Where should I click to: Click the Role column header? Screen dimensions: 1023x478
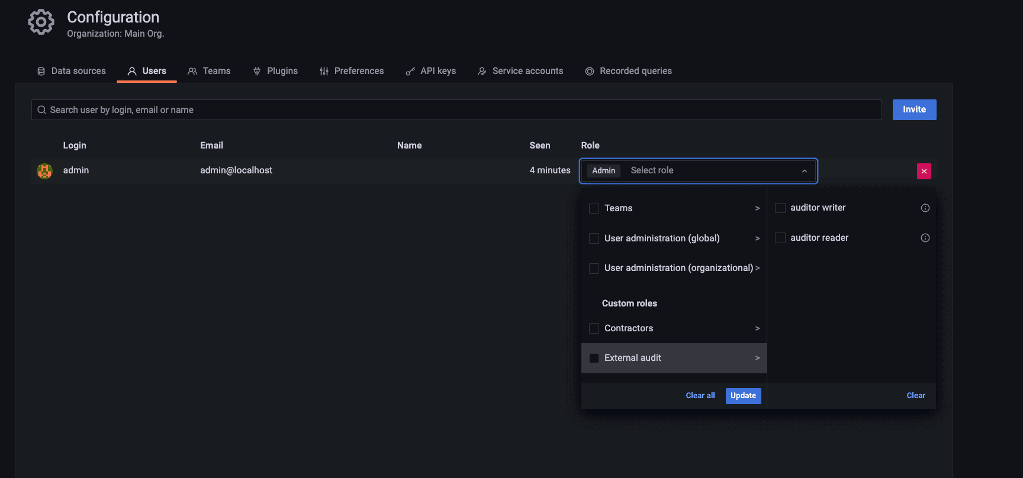[x=590, y=146]
